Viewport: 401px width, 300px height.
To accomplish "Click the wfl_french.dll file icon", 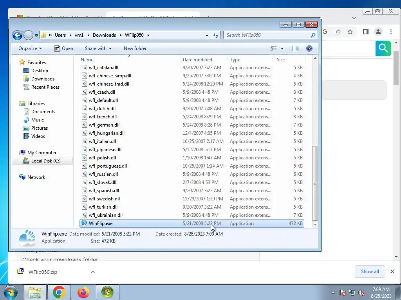I will click(84, 116).
